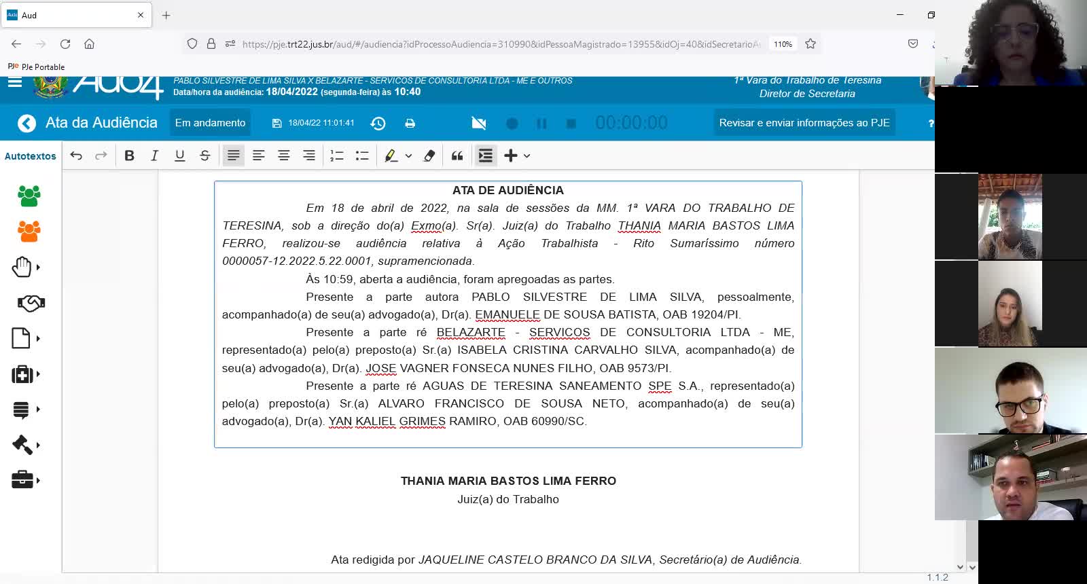Align text to the left
The height and width of the screenshot is (584, 1087).
click(x=259, y=156)
